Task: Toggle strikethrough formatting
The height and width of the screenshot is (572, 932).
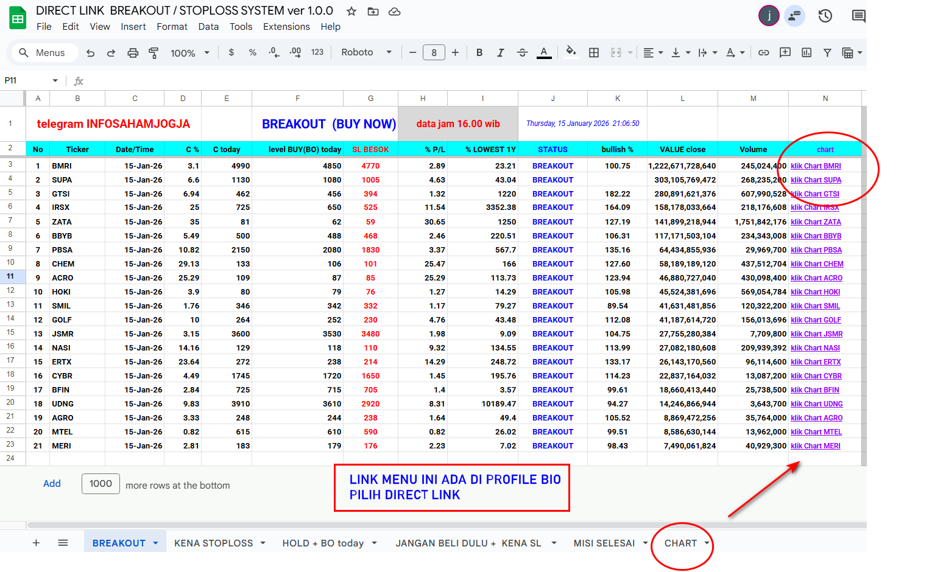Action: coord(522,53)
